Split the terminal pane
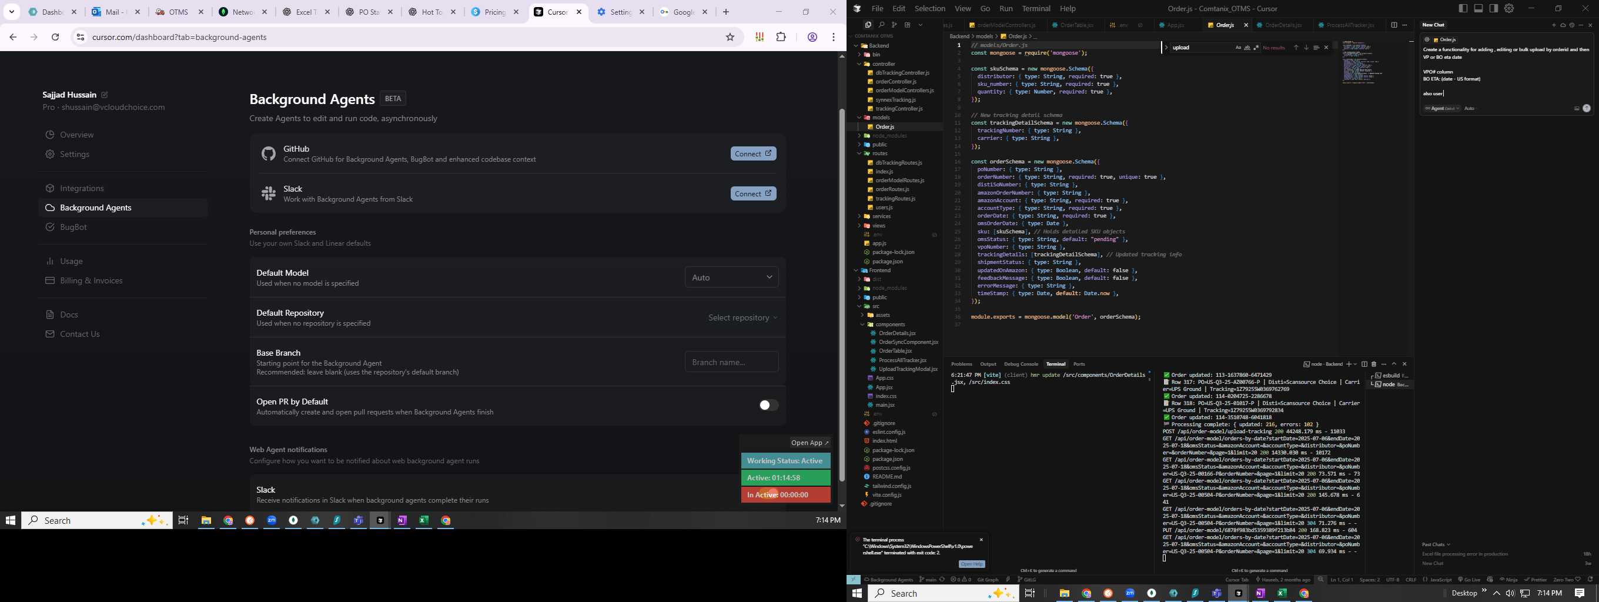 tap(1364, 364)
